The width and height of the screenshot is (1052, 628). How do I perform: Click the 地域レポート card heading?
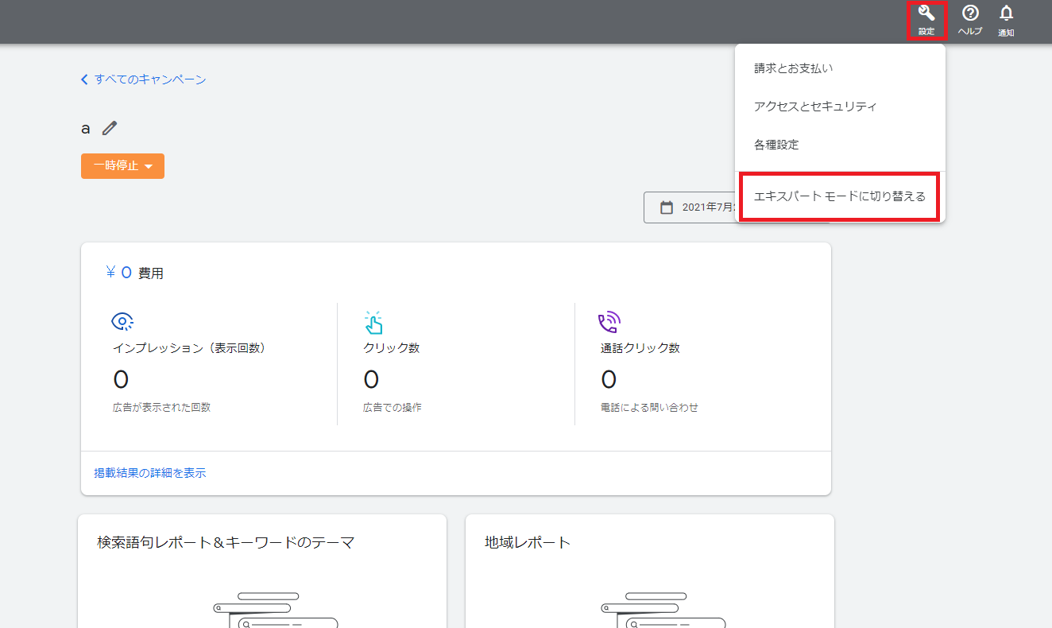click(x=528, y=543)
